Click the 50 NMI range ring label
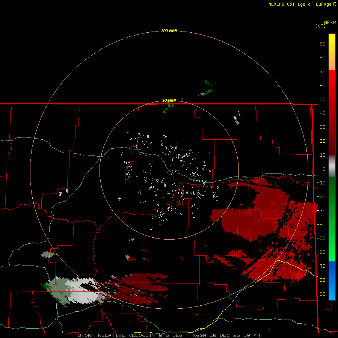The width and height of the screenshot is (338, 338). (x=169, y=100)
